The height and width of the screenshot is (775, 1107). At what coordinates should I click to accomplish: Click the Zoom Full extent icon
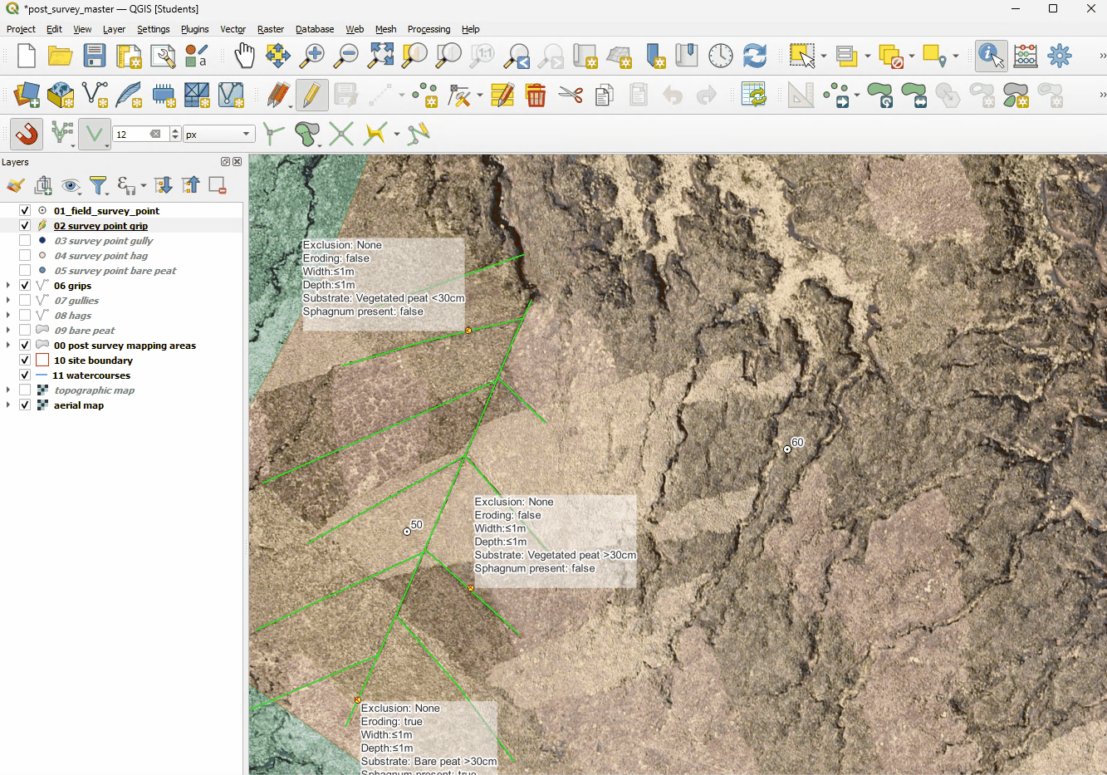381,56
